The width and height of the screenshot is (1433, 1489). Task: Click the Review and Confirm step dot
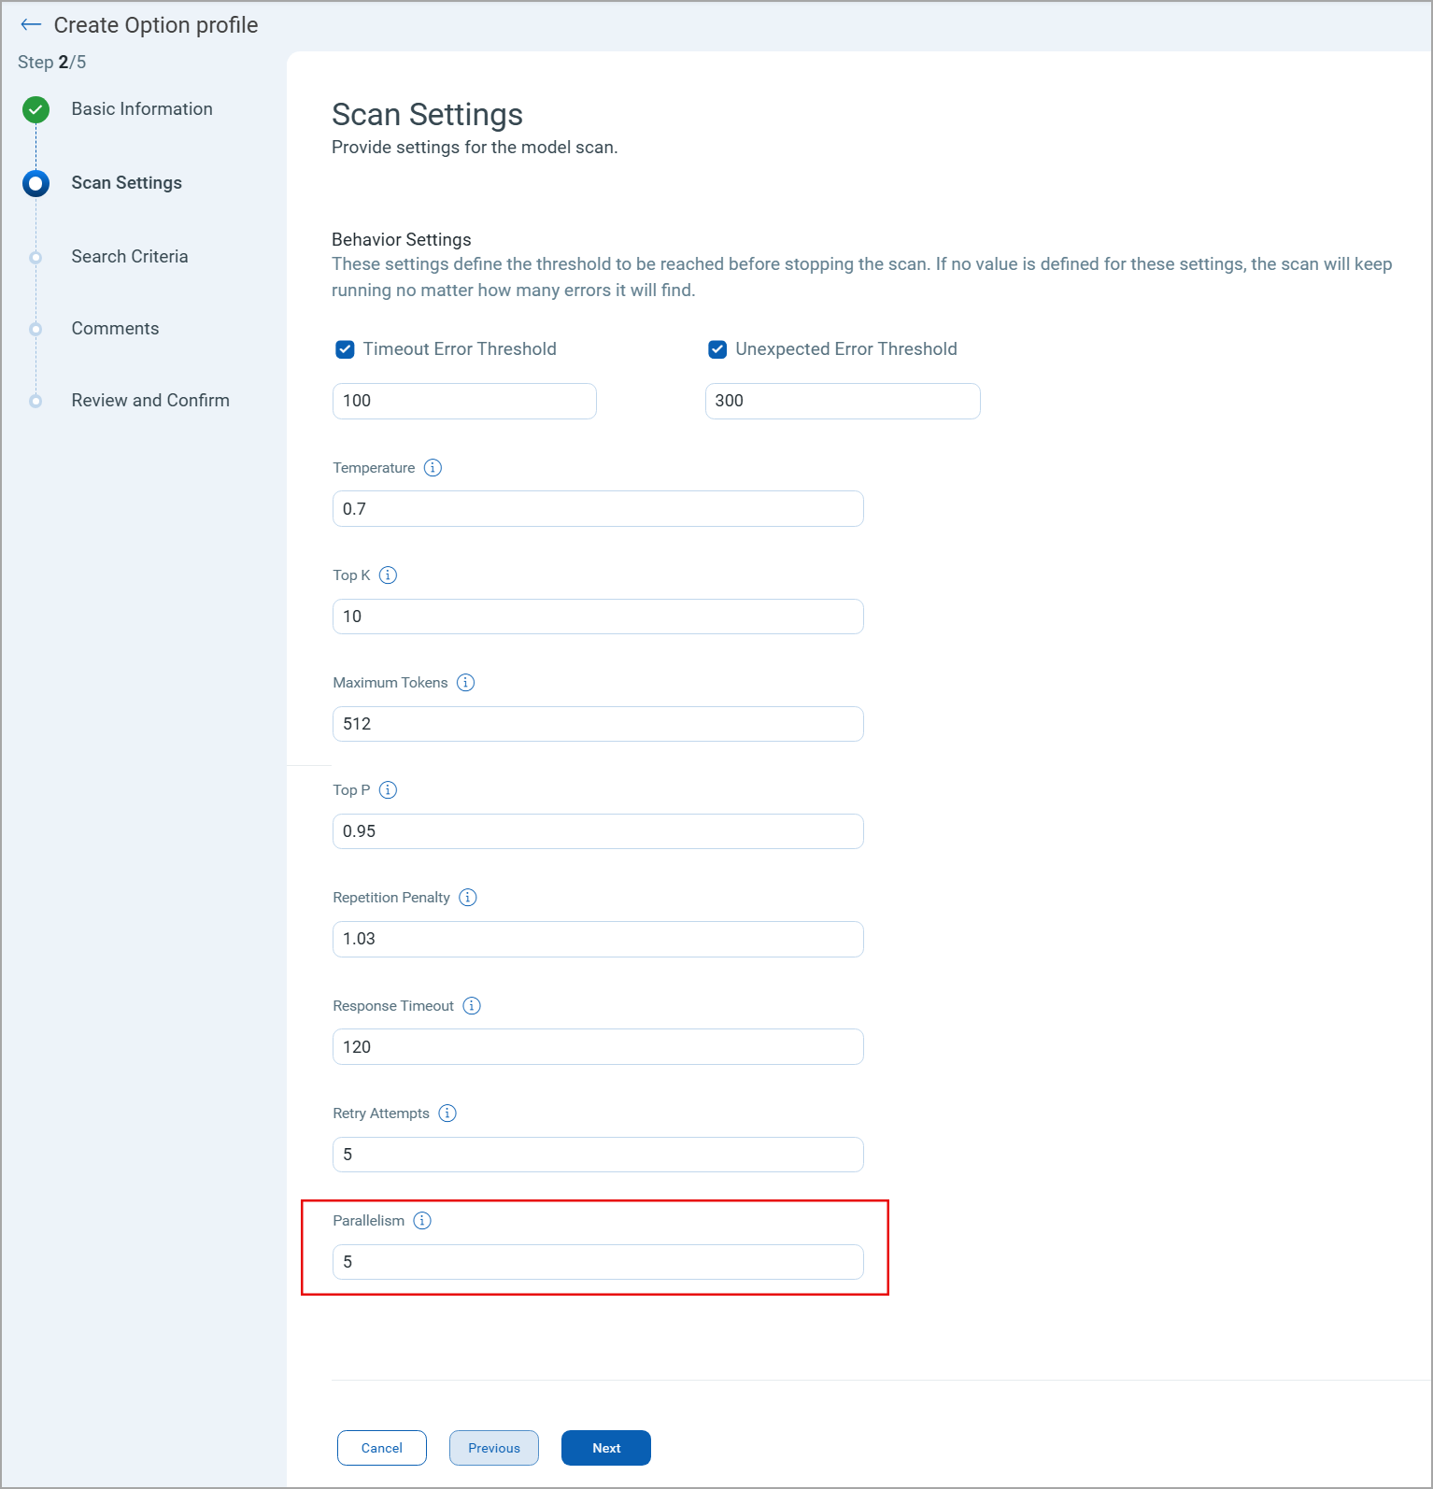click(35, 401)
